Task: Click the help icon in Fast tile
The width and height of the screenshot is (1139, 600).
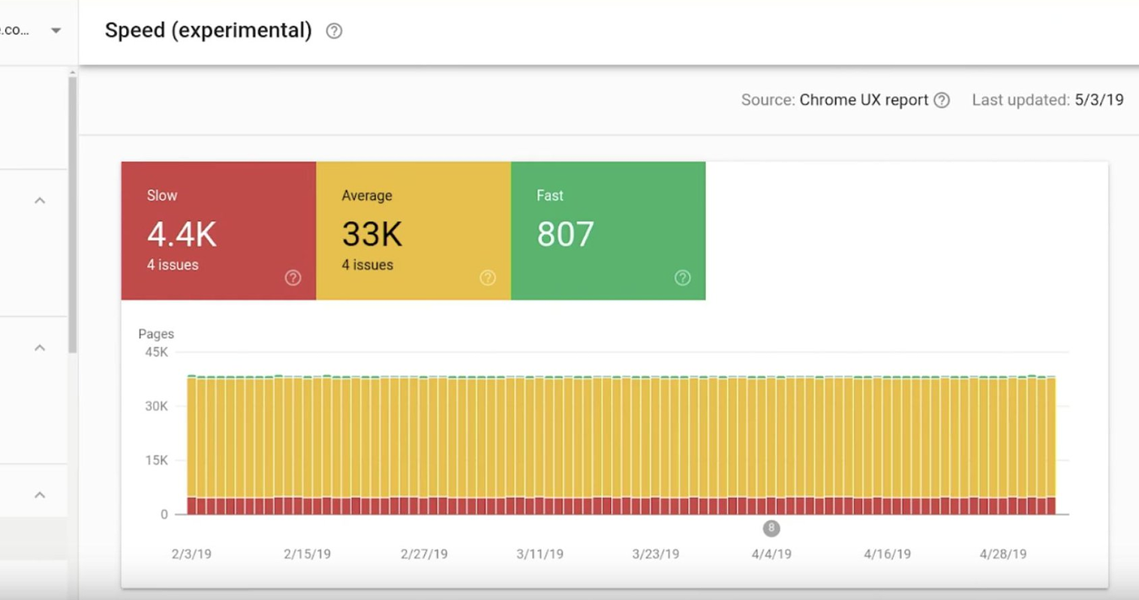Action: coord(682,277)
